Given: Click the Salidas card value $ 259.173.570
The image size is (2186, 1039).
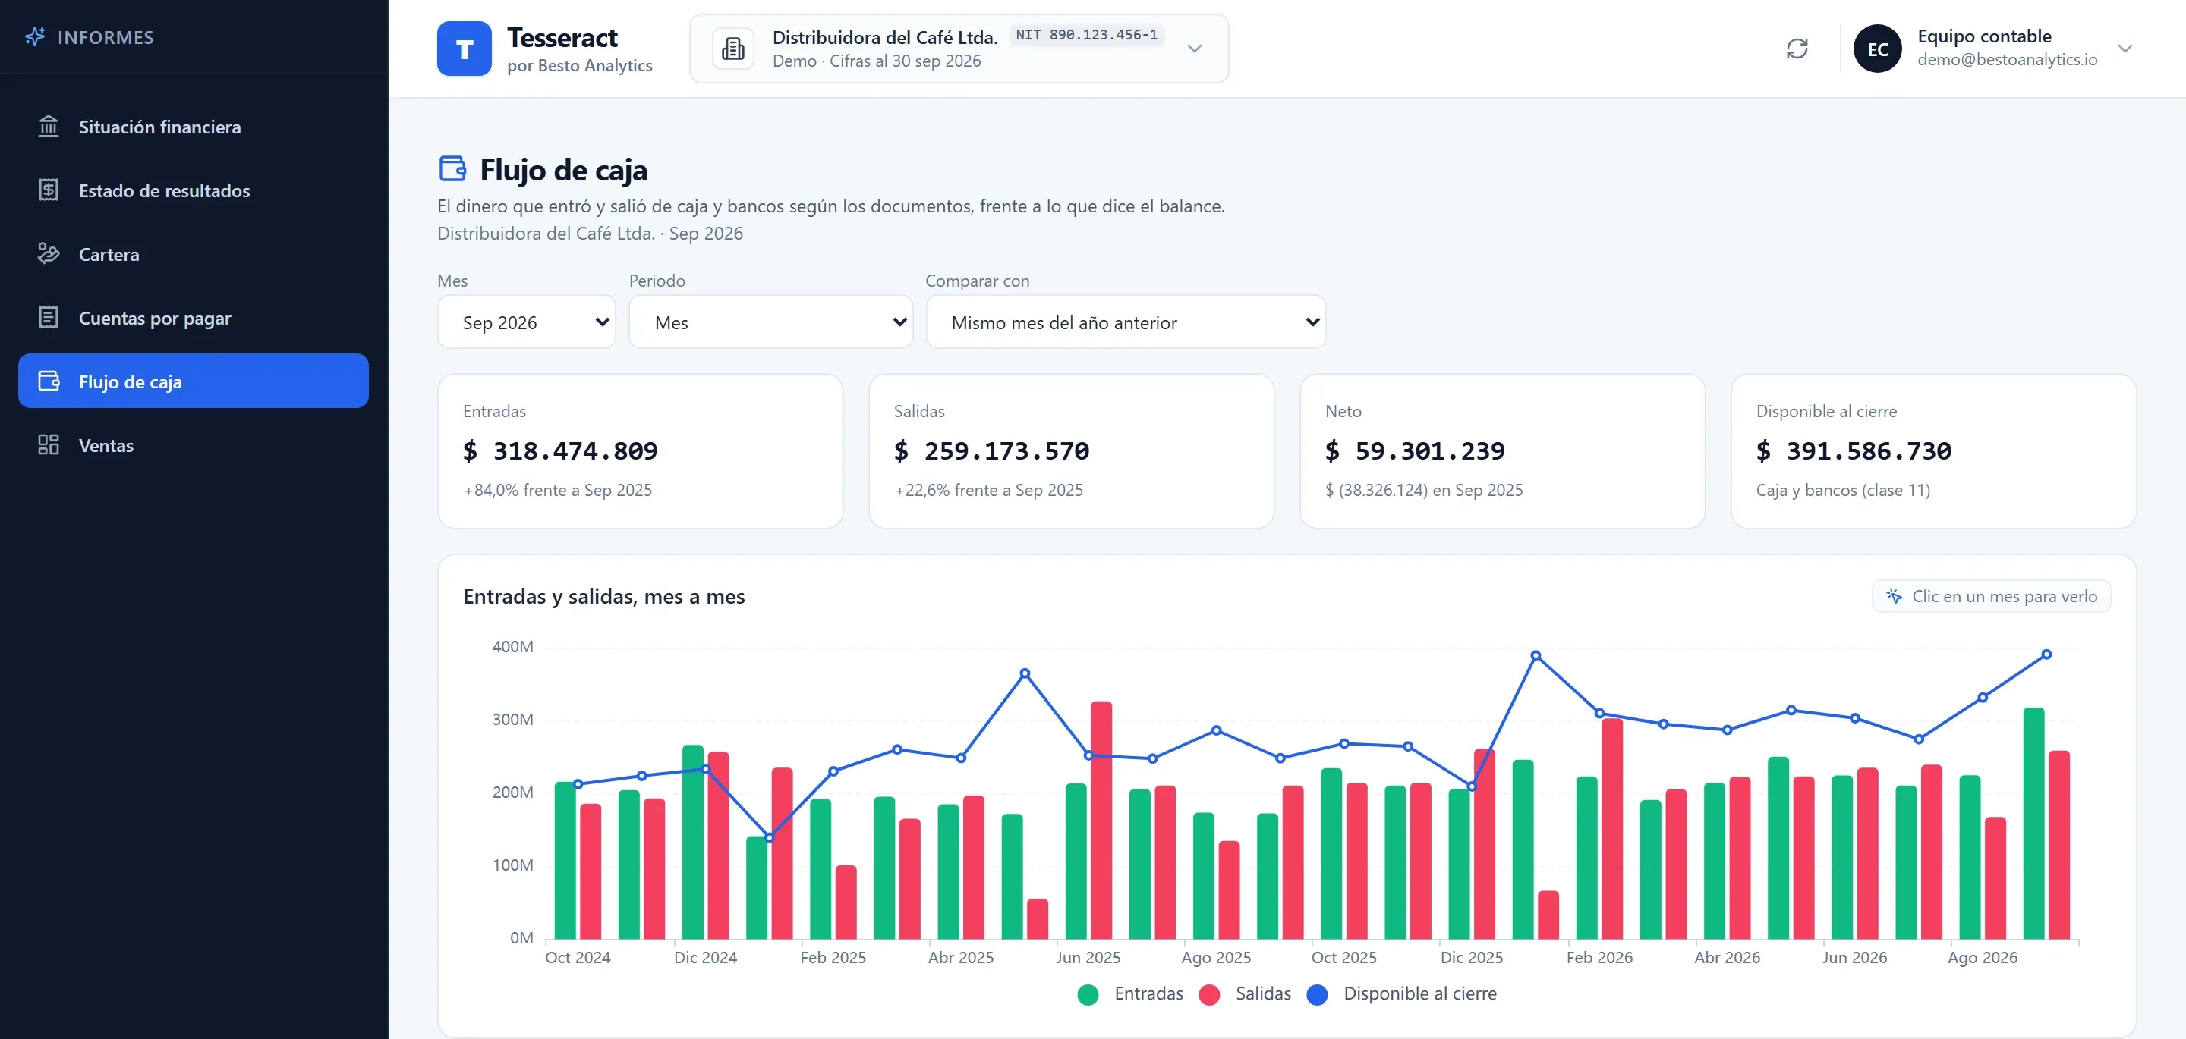Looking at the screenshot, I should 991,450.
